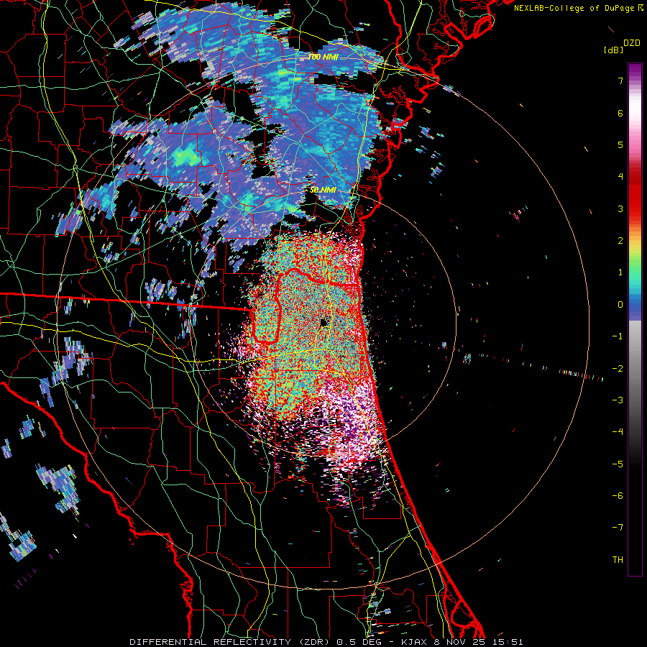Click the color scale value -3
The height and width of the screenshot is (647, 647).
tap(618, 400)
